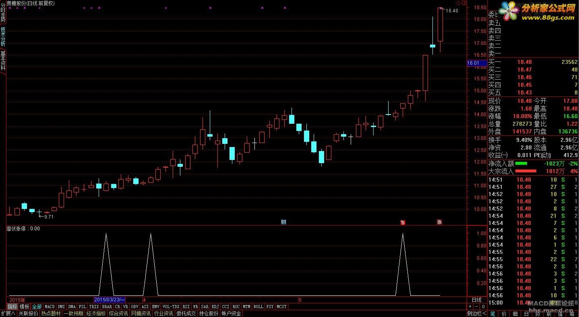The height and width of the screenshot is (317, 579).
Task: Switch indicator to FSL
Action: tap(83, 307)
